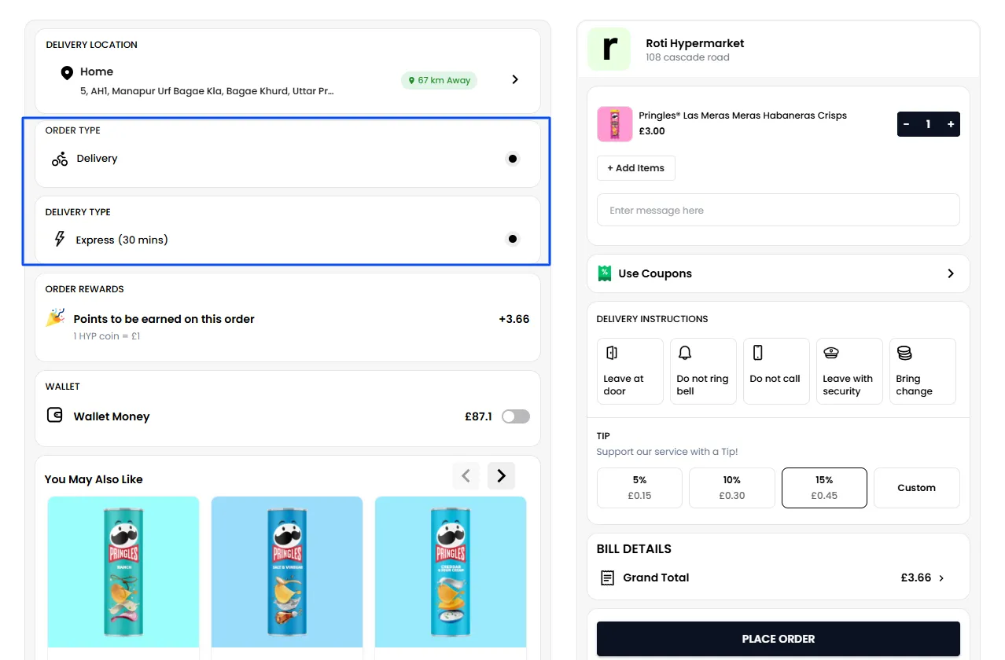Click the Enter message here field
This screenshot has height=660, width=1005.
click(x=779, y=210)
